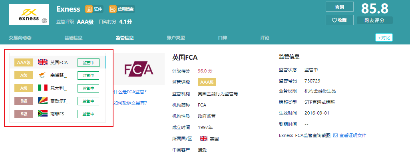Select the 南非FS regulator row
410x165 pixels.
click(x=57, y=114)
